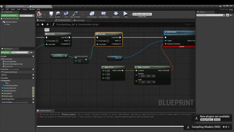Add new macro with Macros plus icon

(x=33, y=75)
